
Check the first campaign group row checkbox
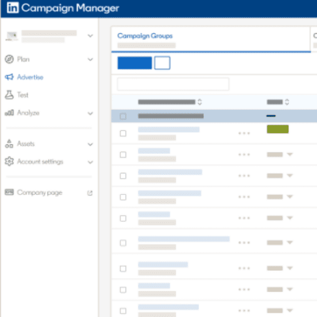(x=123, y=134)
